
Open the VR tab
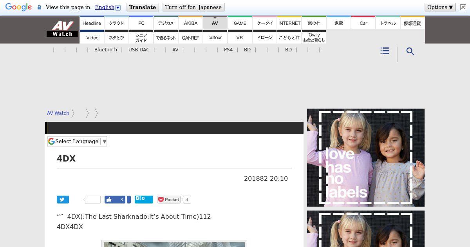tap(240, 37)
